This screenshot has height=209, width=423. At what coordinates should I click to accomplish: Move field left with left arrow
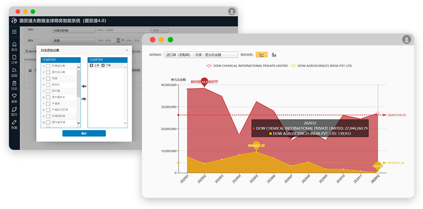click(84, 86)
